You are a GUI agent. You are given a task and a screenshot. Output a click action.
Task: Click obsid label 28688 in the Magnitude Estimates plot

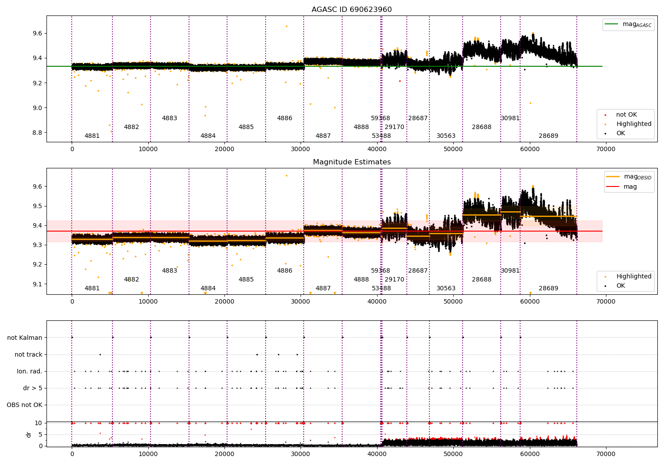[x=482, y=280]
